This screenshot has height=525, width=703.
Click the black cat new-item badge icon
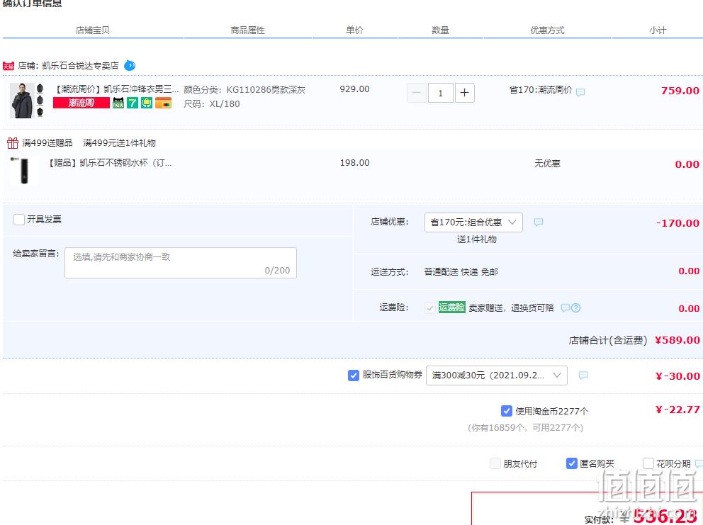(118, 103)
